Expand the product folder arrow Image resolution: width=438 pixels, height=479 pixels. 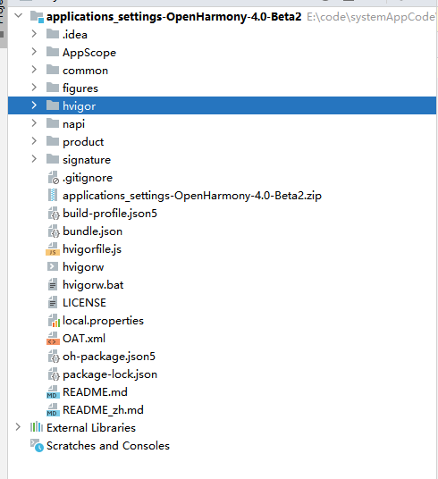tap(34, 141)
